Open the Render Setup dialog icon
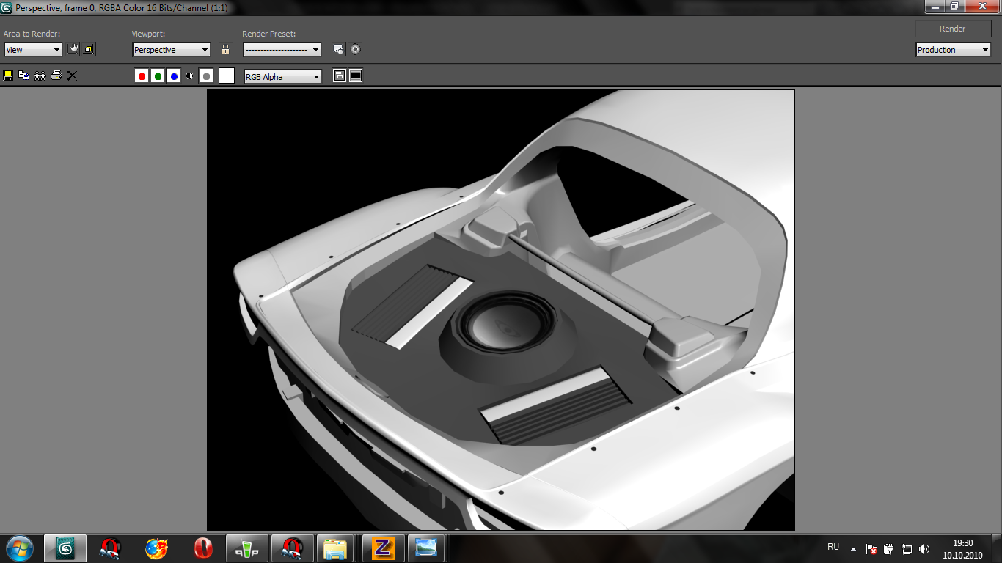The height and width of the screenshot is (563, 1002). [338, 50]
